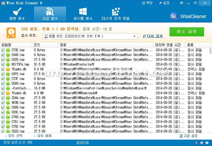Click green safe icon beside C73E.tmp
212x146 pixels.
click(8, 50)
